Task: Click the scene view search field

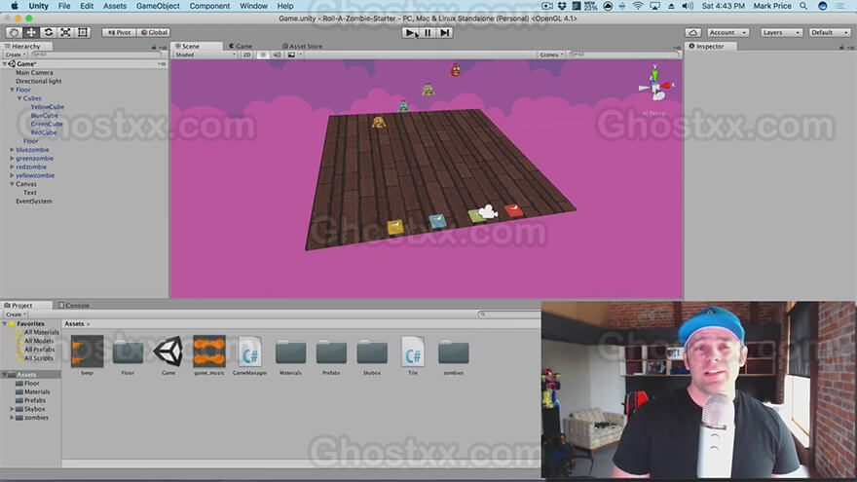Action: [623, 55]
